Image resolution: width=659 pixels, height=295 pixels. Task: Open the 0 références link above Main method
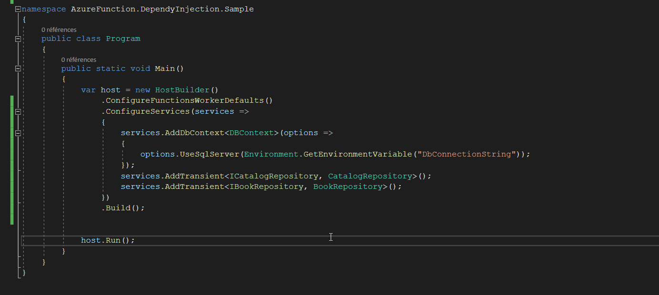coord(79,59)
